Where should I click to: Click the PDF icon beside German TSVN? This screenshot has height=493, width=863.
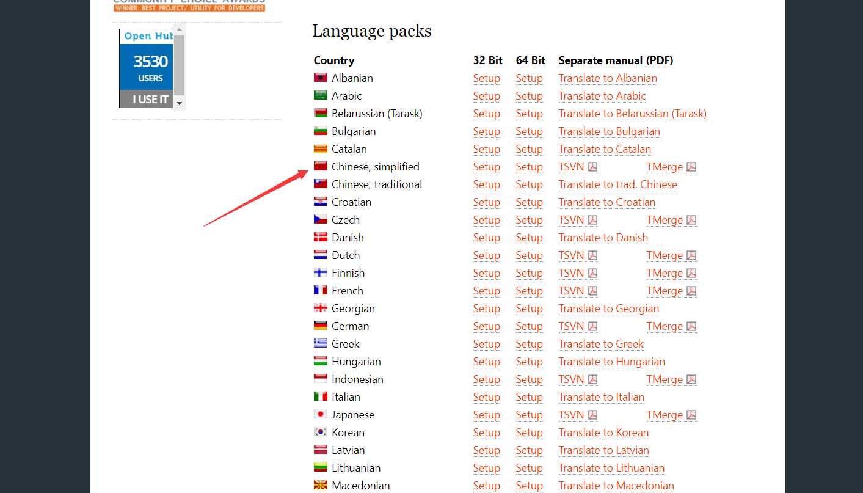[592, 326]
